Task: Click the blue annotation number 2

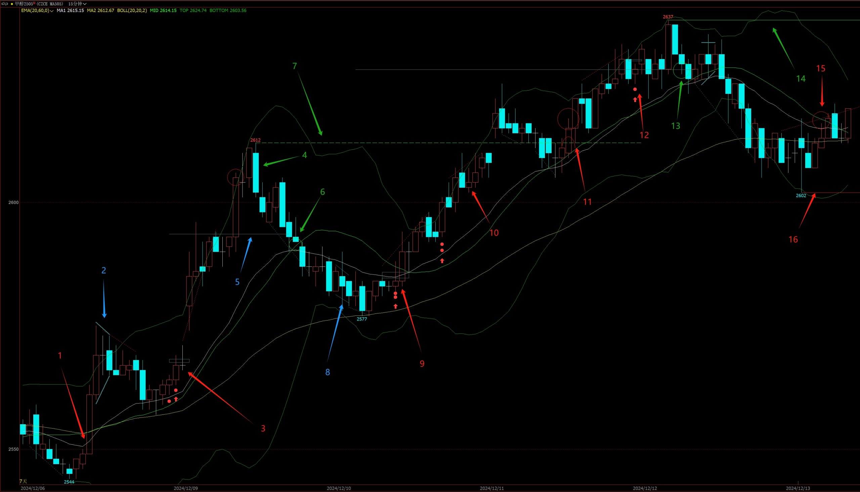Action: (x=104, y=270)
